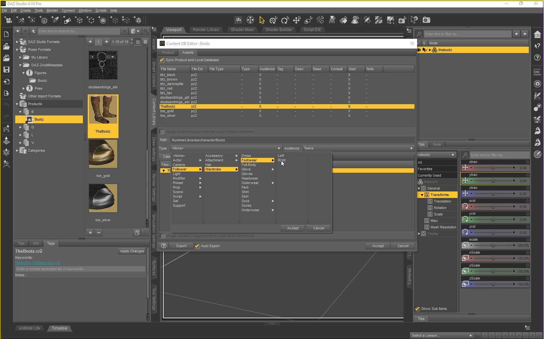Click Cancel in the category popup

click(319, 228)
